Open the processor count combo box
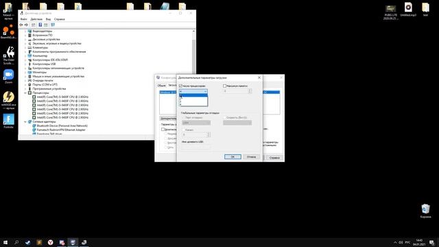The image size is (439, 247). pos(193,91)
